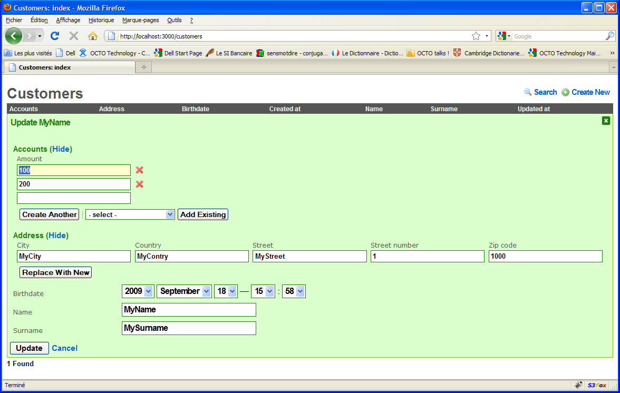Screen dimensions: 620x393
Task: Hide the Address section
Action: (x=59, y=235)
